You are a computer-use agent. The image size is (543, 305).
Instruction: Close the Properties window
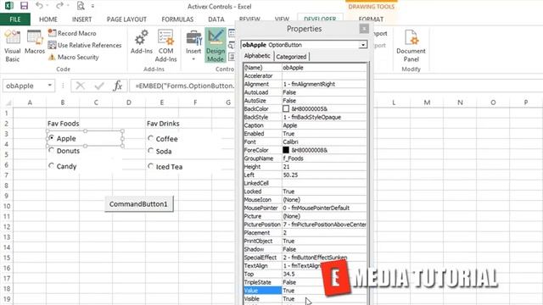364,29
